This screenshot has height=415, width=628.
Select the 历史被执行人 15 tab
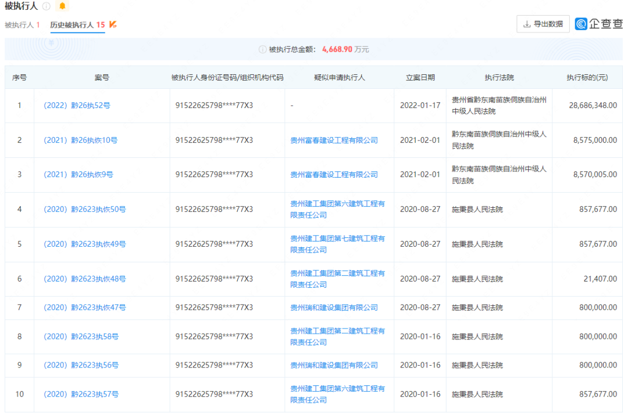[77, 25]
